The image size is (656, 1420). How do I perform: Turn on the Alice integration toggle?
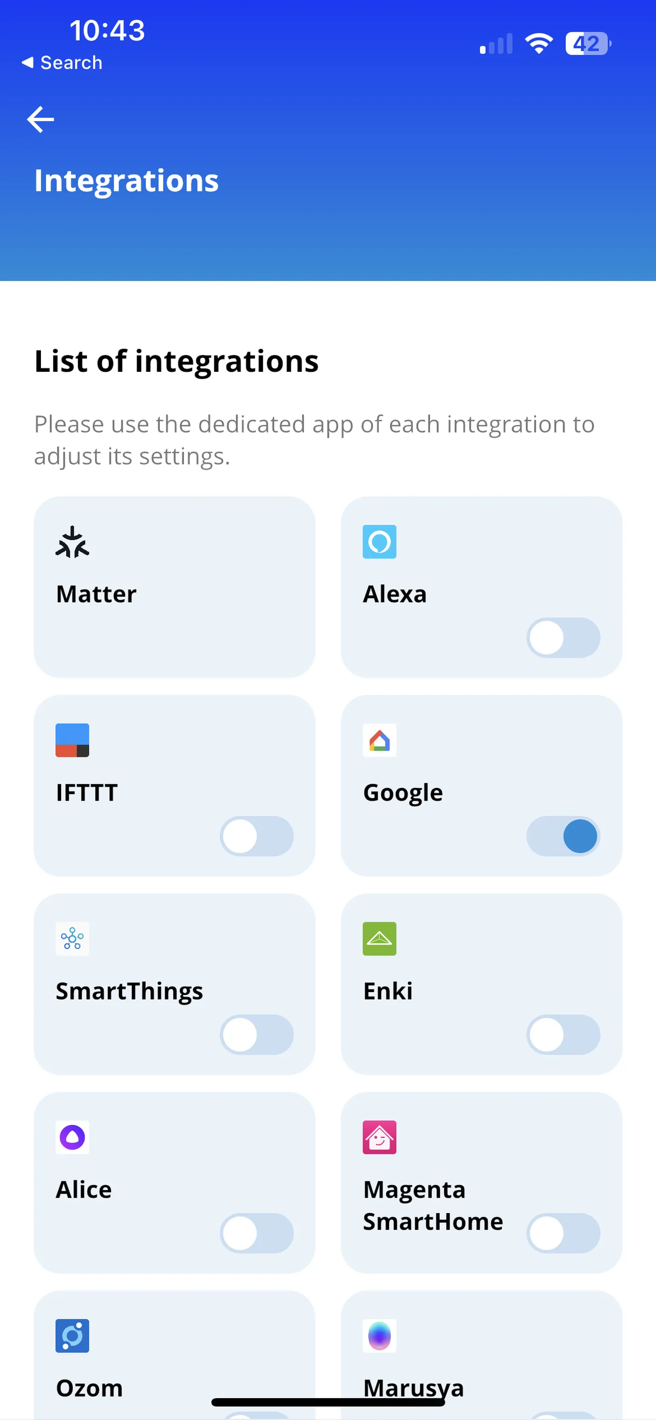tap(256, 1233)
